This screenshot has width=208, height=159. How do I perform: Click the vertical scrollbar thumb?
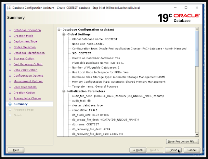pyautogui.click(x=197, y=48)
